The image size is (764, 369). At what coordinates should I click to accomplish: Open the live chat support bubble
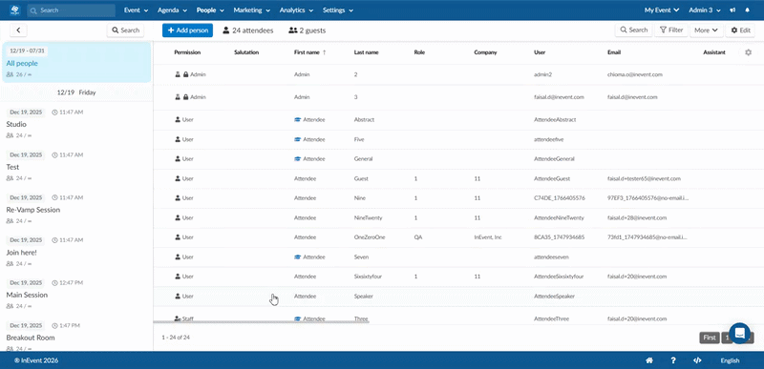point(739,334)
